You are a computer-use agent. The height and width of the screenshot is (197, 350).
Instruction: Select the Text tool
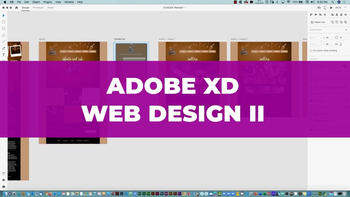(3, 55)
